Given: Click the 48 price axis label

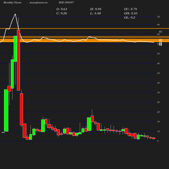Looking at the screenshot, I should 159,64.
